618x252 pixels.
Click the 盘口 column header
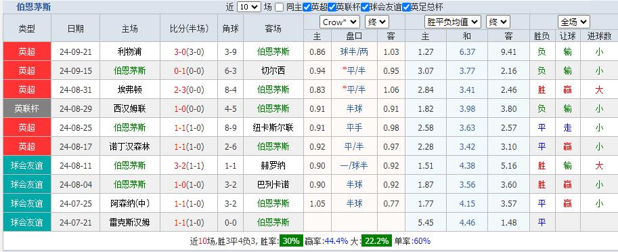pyautogui.click(x=354, y=37)
